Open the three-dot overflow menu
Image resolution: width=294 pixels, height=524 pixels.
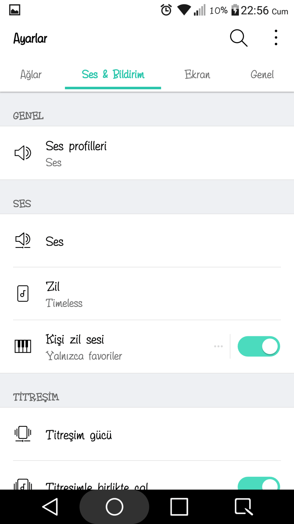tap(276, 38)
